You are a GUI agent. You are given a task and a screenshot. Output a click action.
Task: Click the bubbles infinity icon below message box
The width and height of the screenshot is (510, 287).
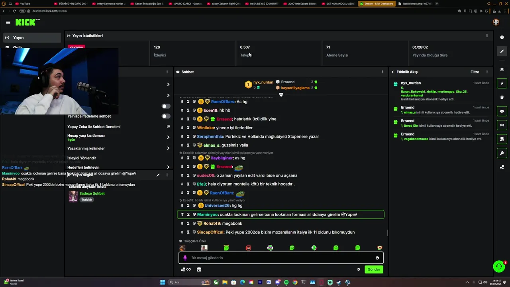pos(186,269)
